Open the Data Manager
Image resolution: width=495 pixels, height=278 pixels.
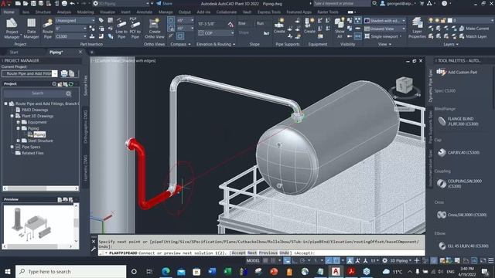[31, 29]
